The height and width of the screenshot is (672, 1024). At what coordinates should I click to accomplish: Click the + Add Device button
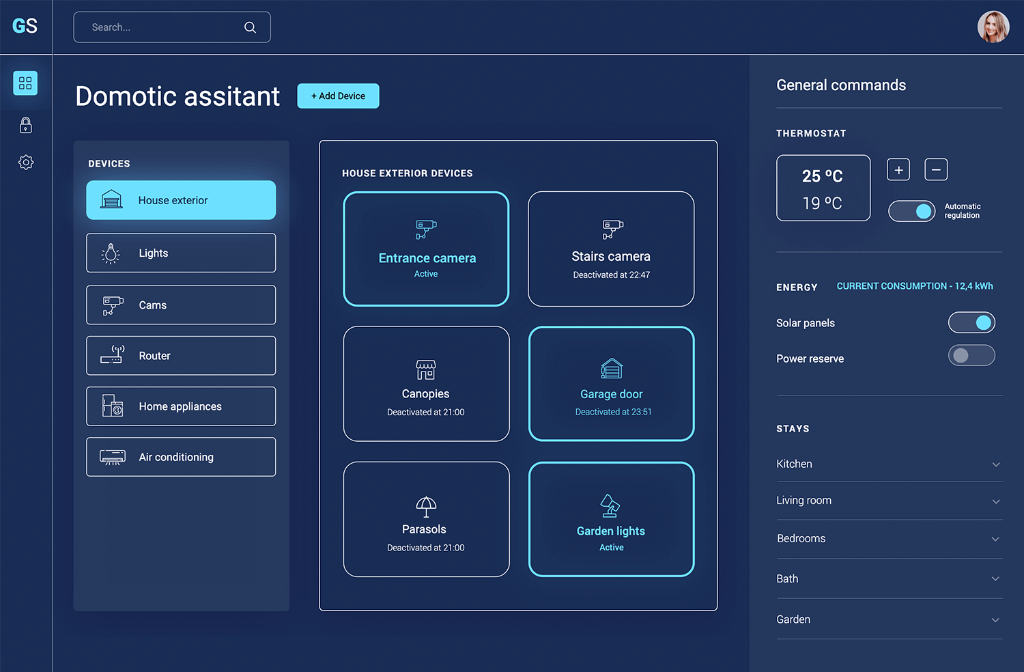pos(338,96)
